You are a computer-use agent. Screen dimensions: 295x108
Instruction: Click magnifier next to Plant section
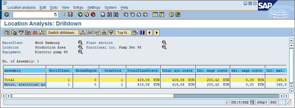164,43
